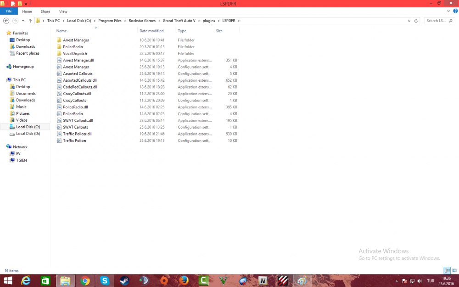Launch Google Chrome from the taskbar
Screen dimensions: 459x287
point(85,281)
